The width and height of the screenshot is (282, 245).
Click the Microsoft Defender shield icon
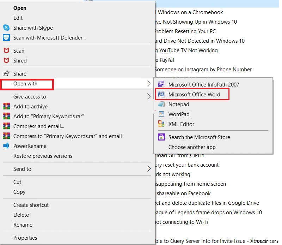point(6,38)
